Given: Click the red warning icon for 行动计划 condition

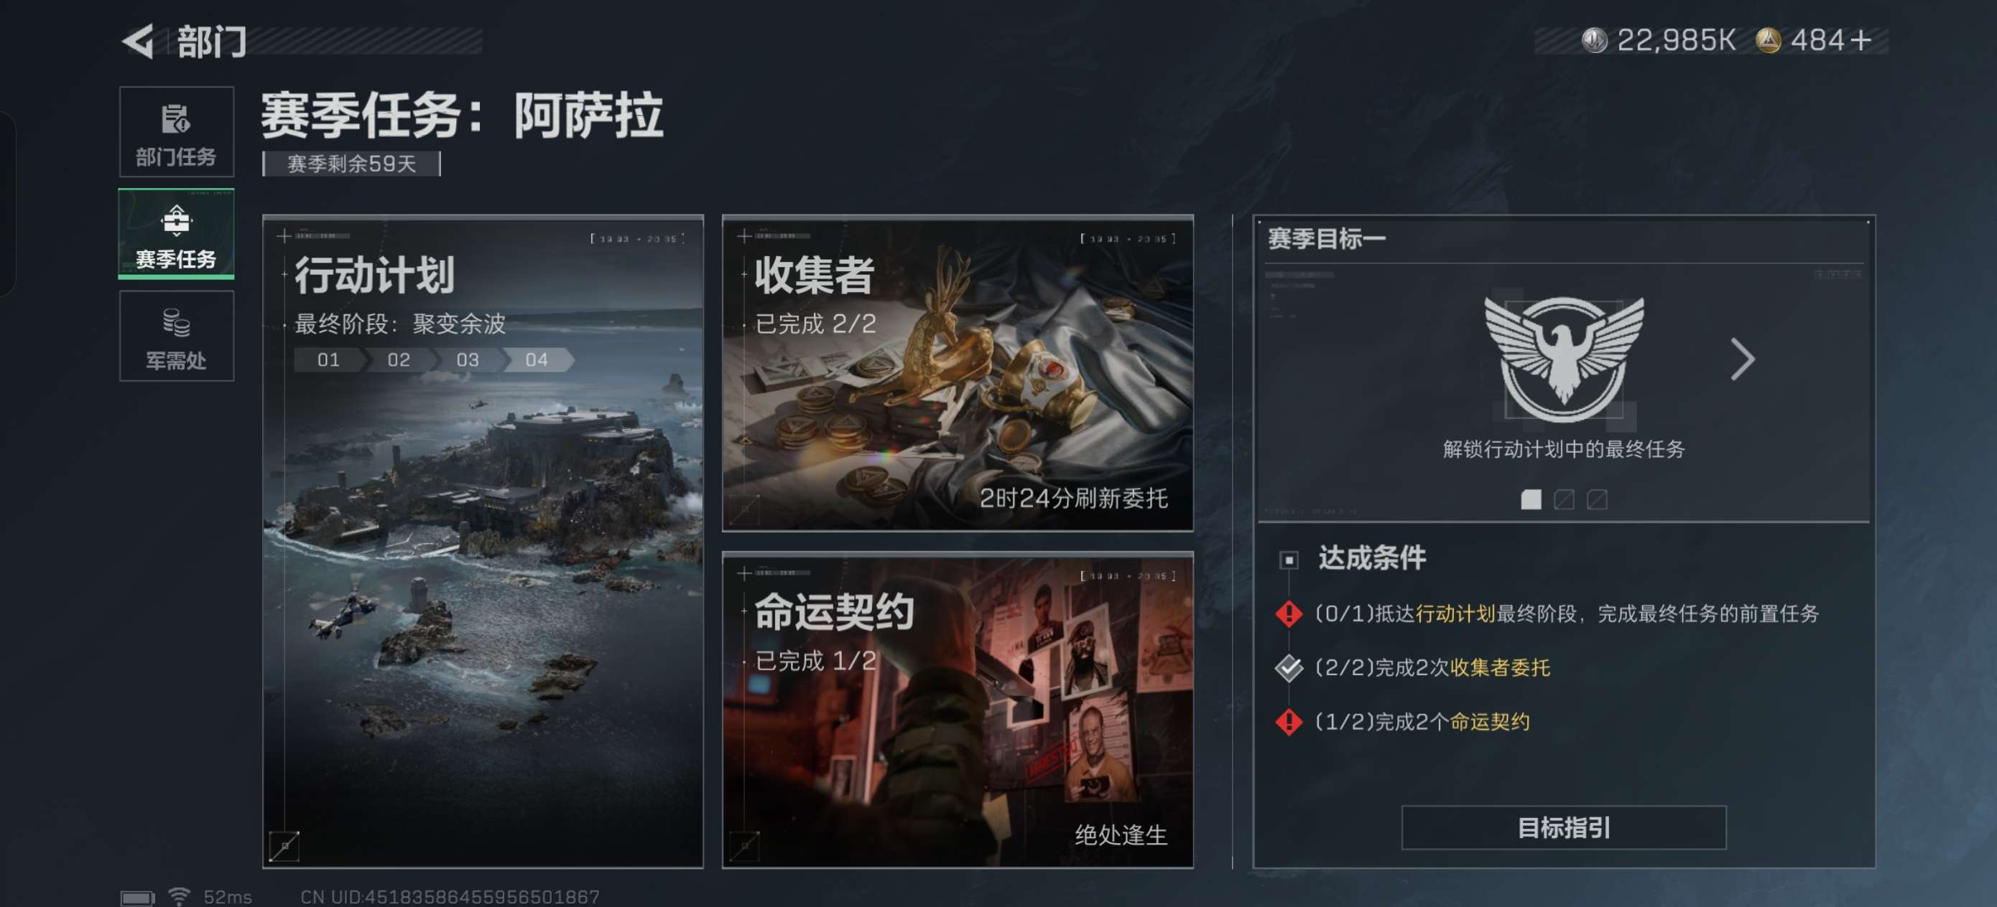Looking at the screenshot, I should tap(1289, 614).
